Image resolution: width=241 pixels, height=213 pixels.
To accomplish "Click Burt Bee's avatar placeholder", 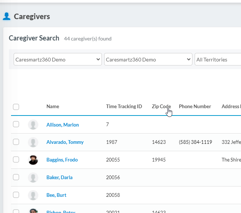I will (x=33, y=195).
